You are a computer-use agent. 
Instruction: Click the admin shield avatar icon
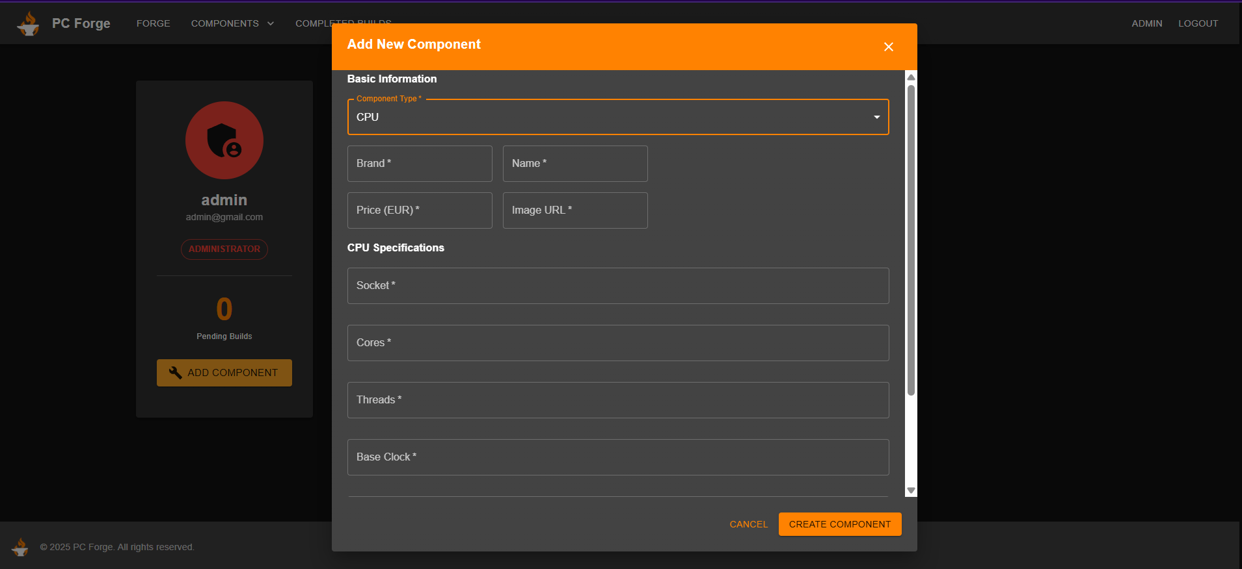point(224,140)
